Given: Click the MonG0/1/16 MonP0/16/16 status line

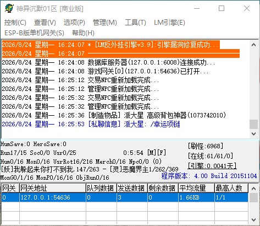Looking at the screenshot, I should coord(54,177).
